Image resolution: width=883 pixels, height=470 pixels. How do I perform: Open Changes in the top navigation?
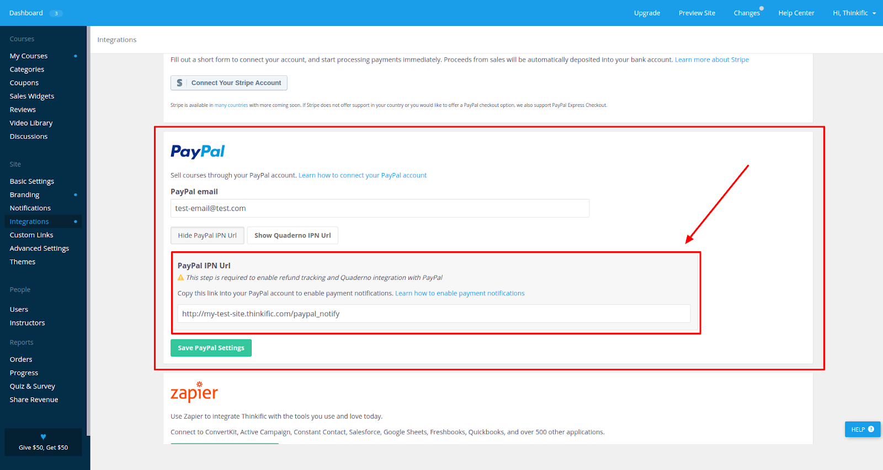point(747,13)
